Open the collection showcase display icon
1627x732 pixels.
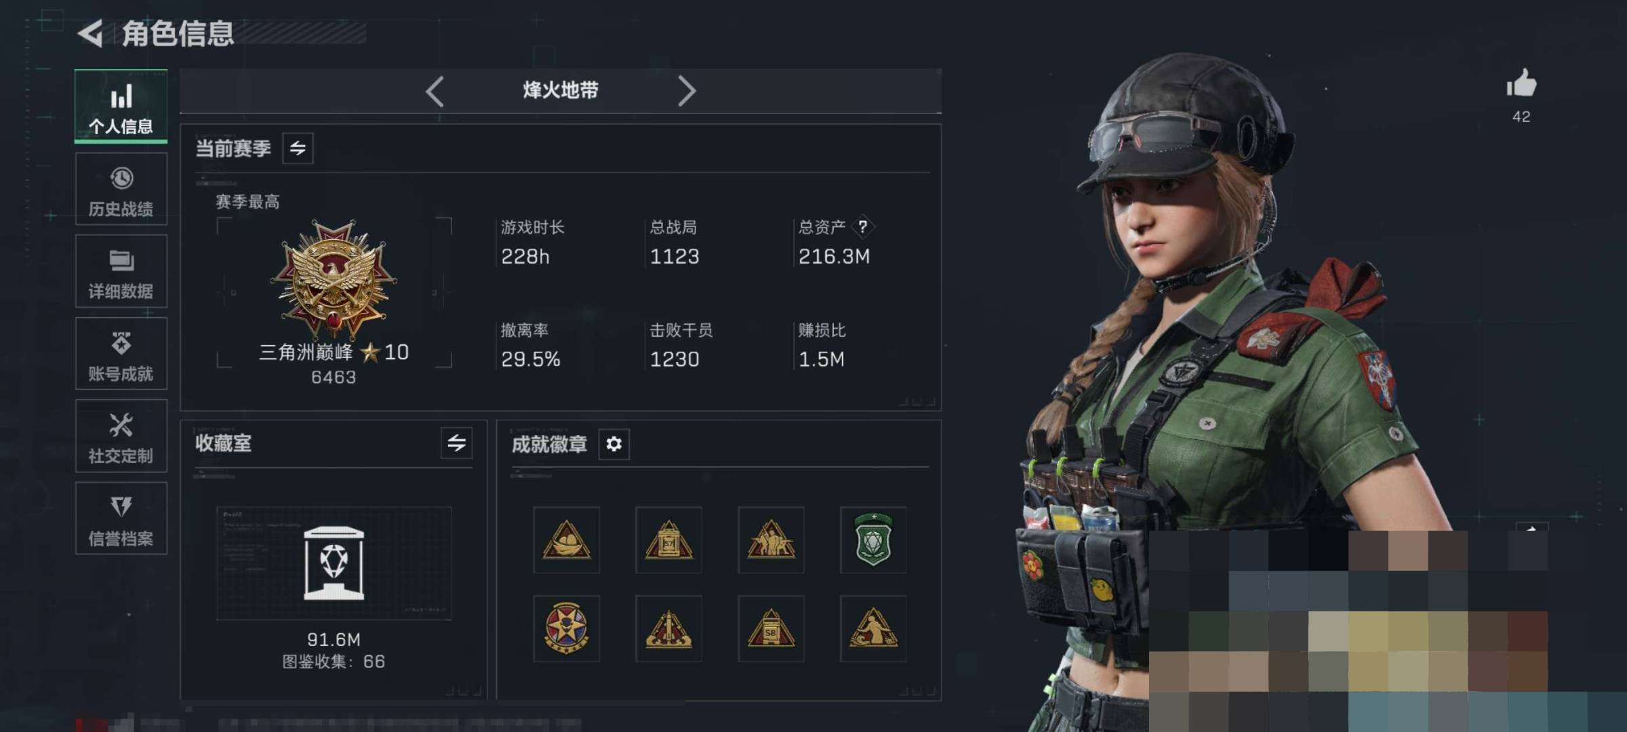click(334, 563)
